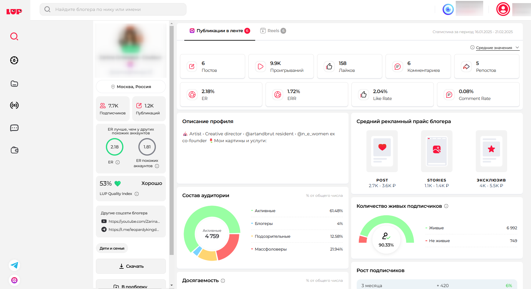
Task: Click the red user account avatar icon
Action: [503, 9]
